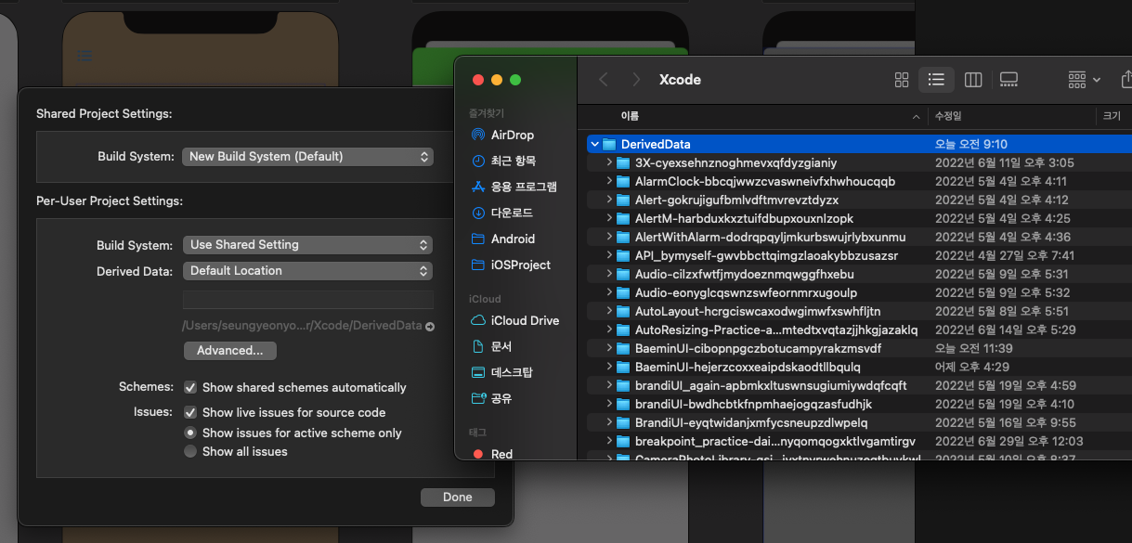Select Show issues for active scheme only
1132x543 pixels.
190,433
